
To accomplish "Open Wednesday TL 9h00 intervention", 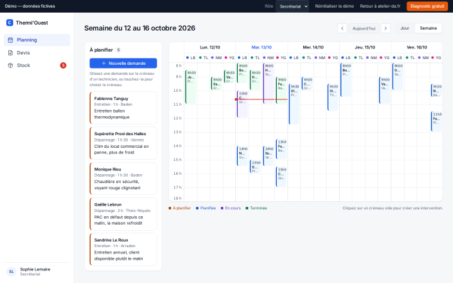I will [x=307, y=83].
